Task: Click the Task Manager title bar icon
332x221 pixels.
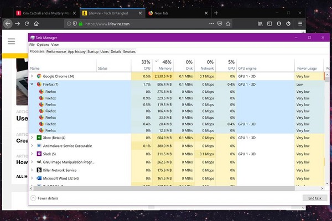Action: click(33, 38)
